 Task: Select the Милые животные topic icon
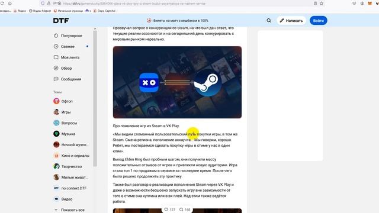[56, 177]
